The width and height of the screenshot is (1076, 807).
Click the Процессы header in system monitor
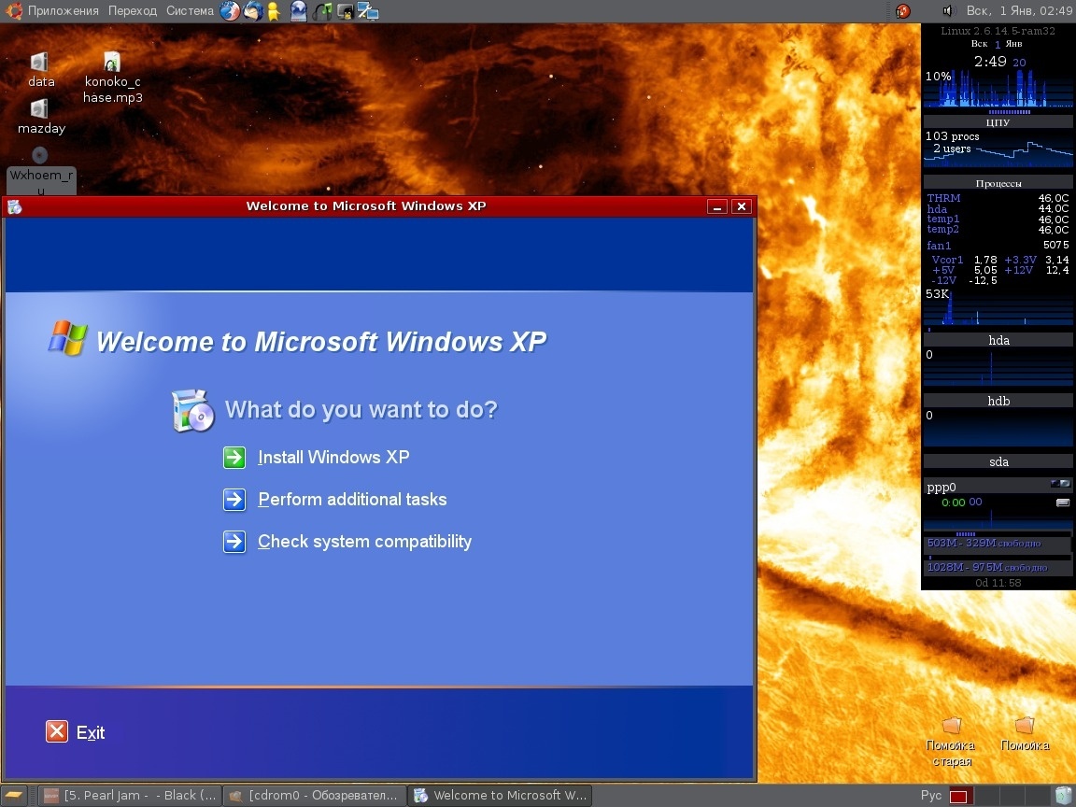998,183
